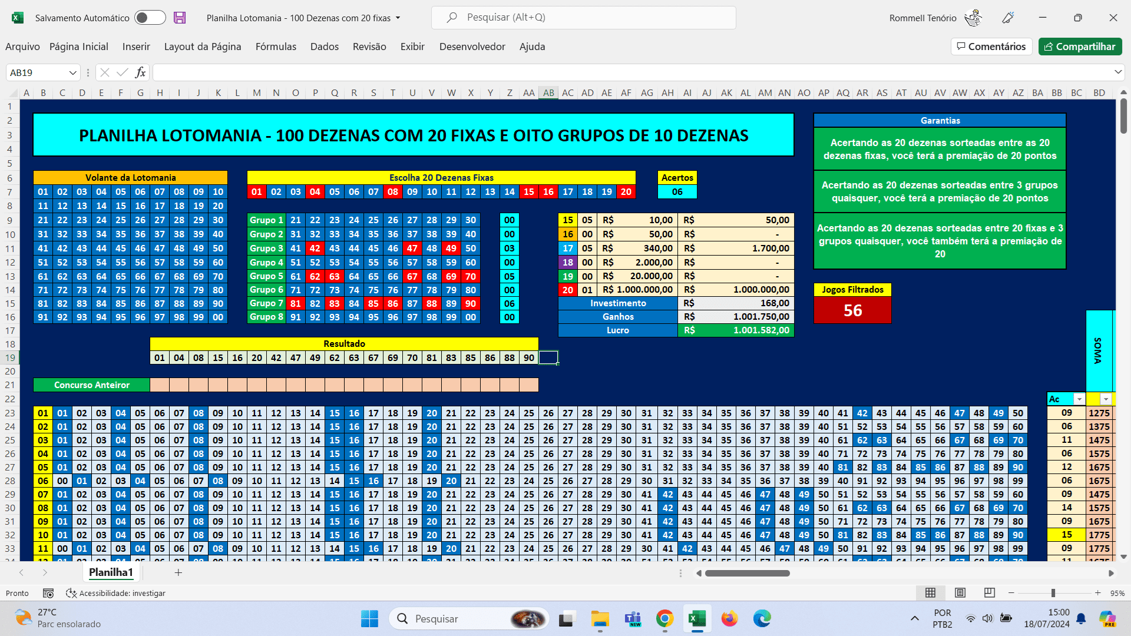
Task: Click previous sheet navigation arrow
Action: pyautogui.click(x=21, y=572)
